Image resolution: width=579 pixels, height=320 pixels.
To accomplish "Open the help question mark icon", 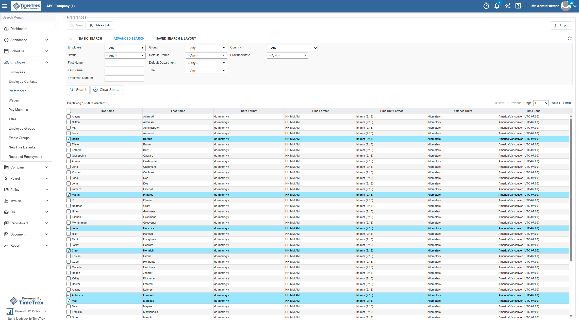I will click(518, 6).
